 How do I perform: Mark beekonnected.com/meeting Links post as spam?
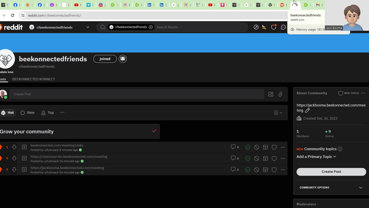(265, 147)
